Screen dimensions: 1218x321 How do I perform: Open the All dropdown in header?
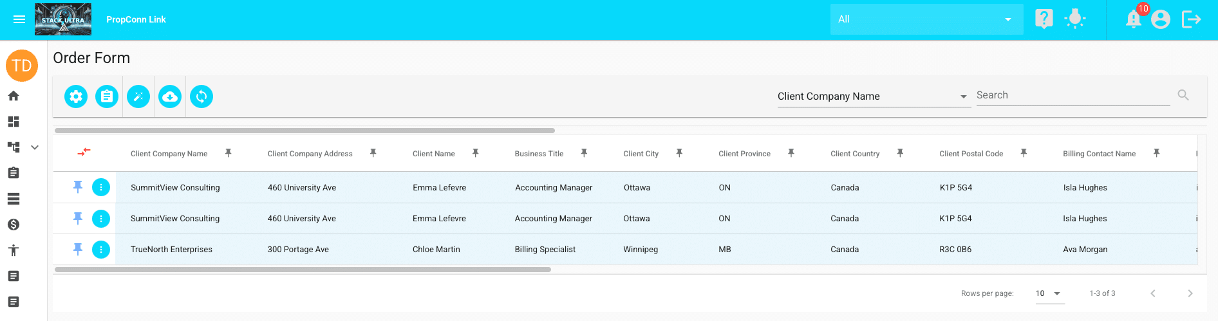pyautogui.click(x=926, y=19)
